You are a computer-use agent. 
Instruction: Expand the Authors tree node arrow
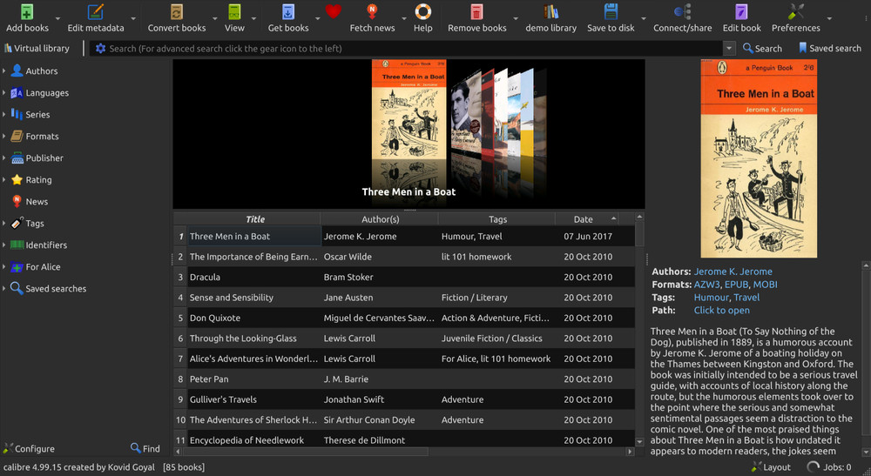[3, 70]
